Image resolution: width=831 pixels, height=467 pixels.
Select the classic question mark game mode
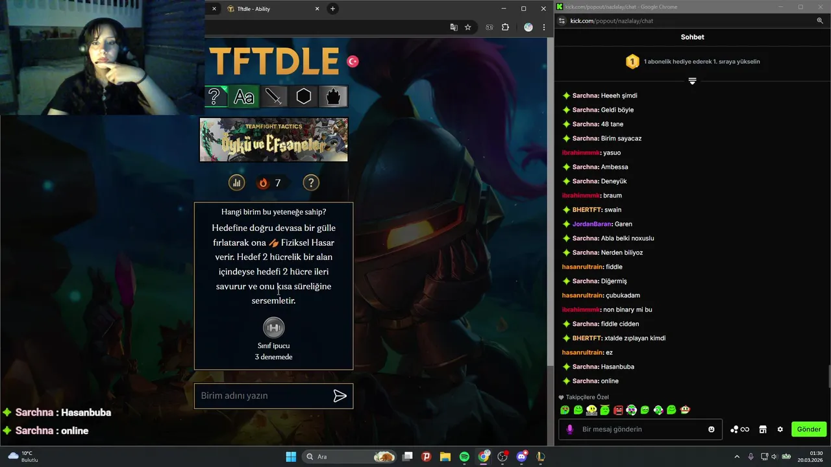[215, 97]
